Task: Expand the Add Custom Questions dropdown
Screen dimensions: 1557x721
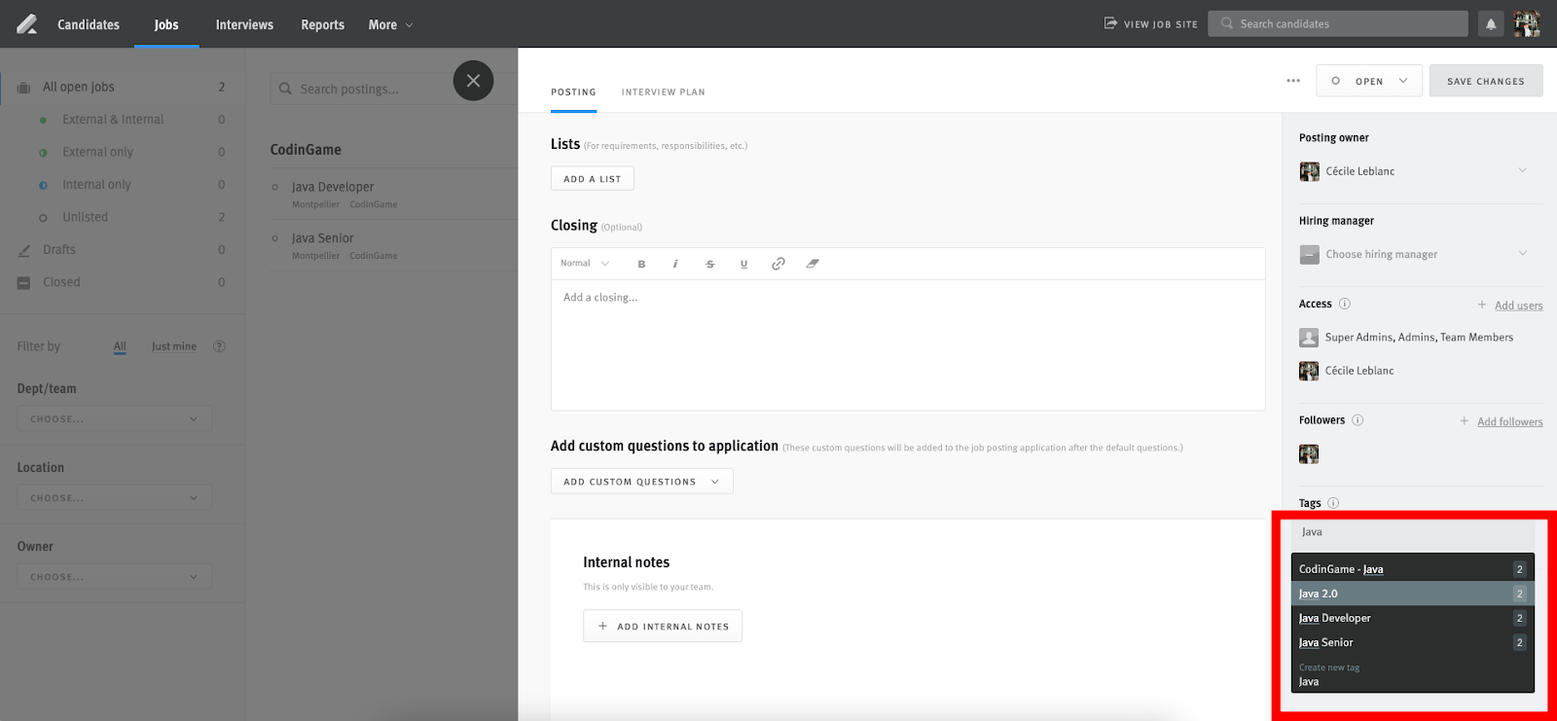Action: point(641,482)
